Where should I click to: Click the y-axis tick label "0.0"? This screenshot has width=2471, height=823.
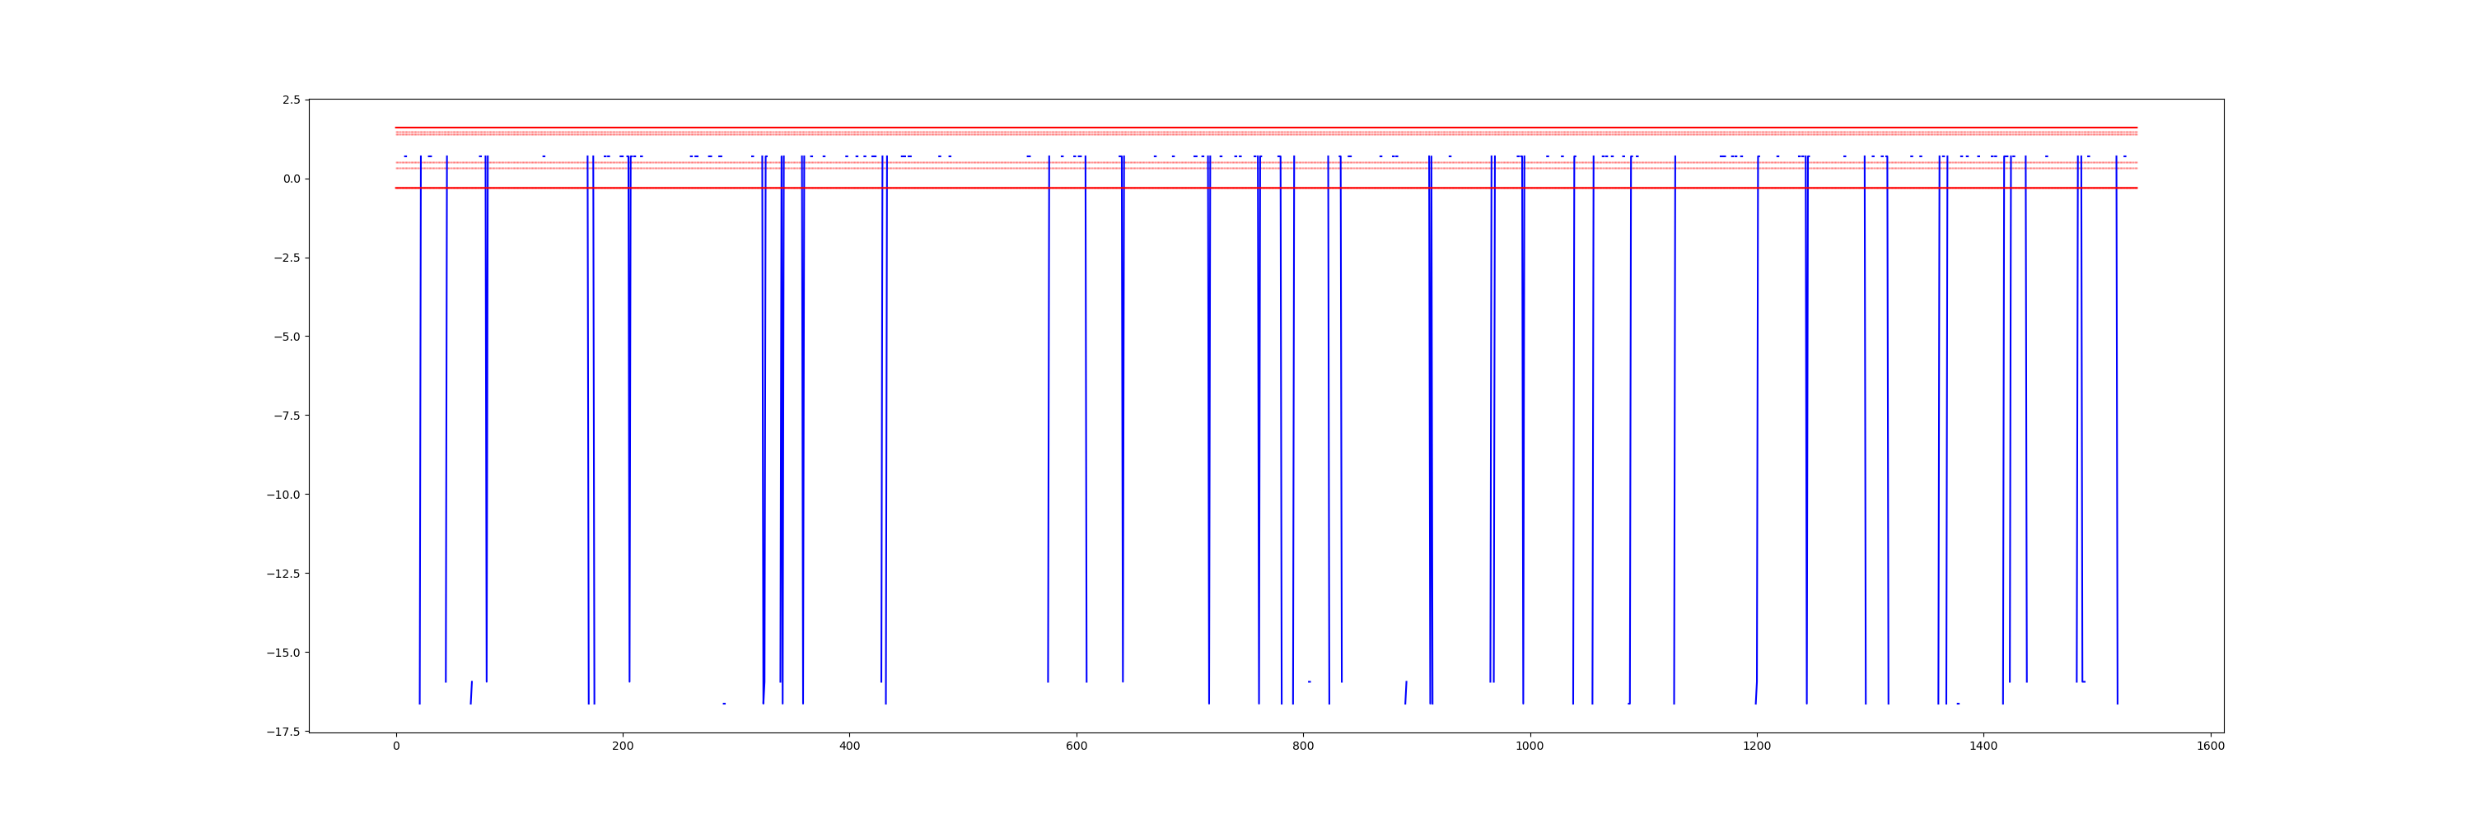click(x=292, y=179)
